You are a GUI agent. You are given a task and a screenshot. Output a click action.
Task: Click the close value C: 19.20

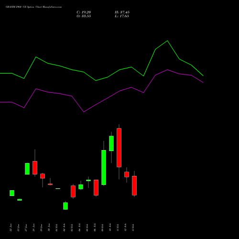pyautogui.click(x=84, y=12)
